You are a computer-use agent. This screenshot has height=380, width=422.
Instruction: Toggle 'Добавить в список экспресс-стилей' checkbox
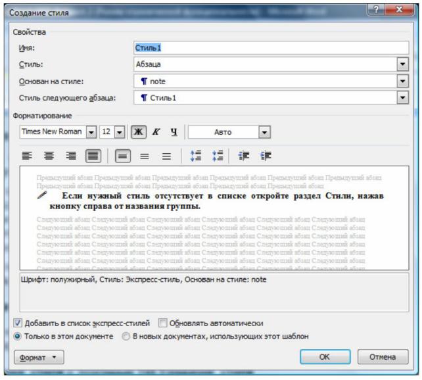click(x=18, y=323)
